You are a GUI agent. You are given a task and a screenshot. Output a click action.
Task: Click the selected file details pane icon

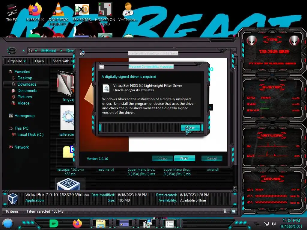[x=13, y=198]
